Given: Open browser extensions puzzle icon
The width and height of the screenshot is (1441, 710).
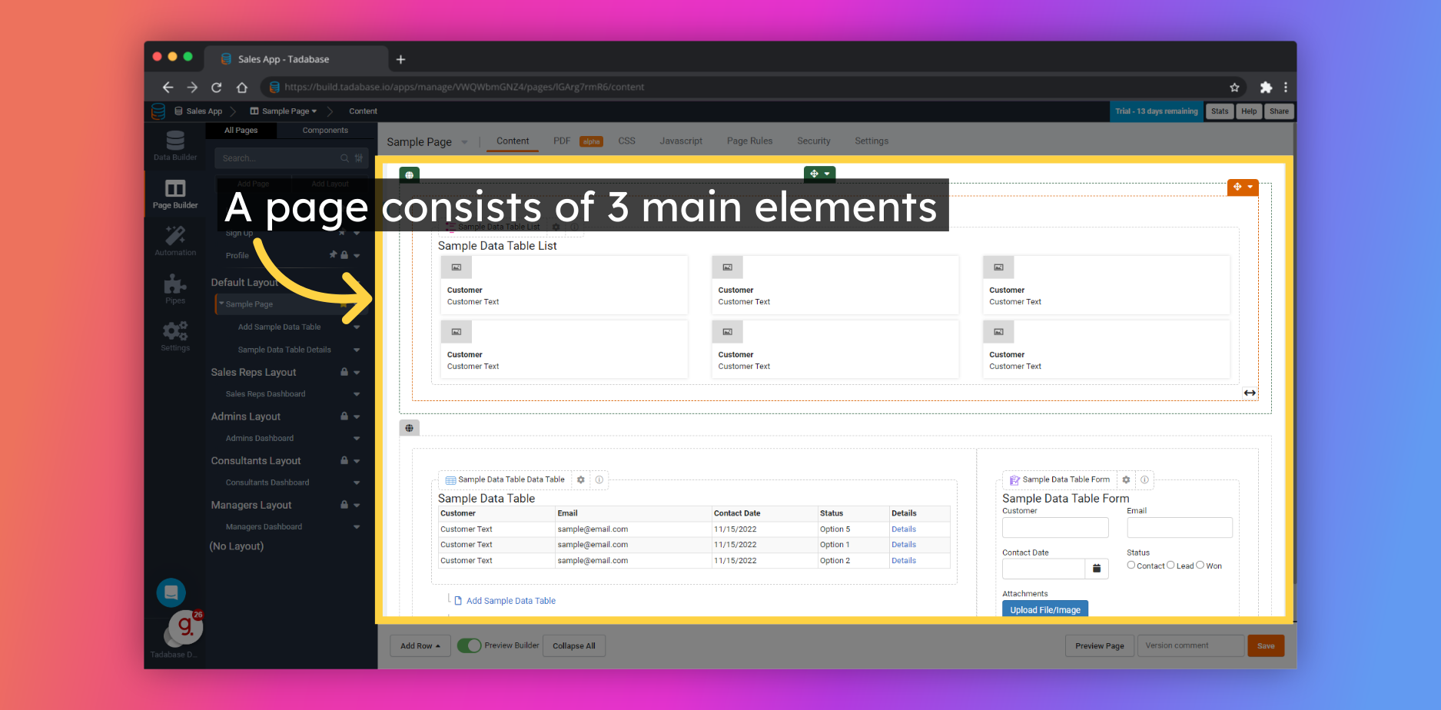Looking at the screenshot, I should click(1266, 88).
